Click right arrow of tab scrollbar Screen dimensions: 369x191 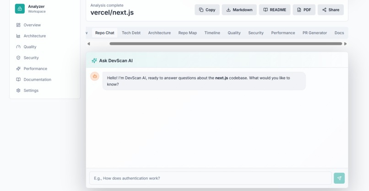tap(345, 44)
